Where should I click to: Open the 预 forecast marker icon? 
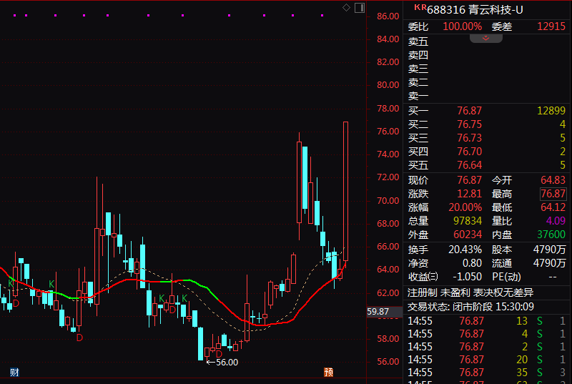pos(328,372)
